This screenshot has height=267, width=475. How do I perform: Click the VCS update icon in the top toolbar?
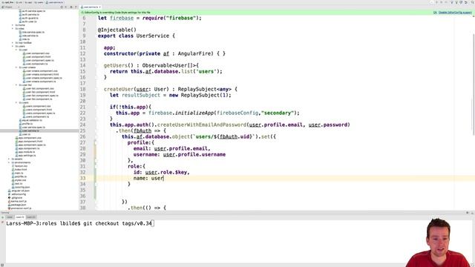(452, 2)
